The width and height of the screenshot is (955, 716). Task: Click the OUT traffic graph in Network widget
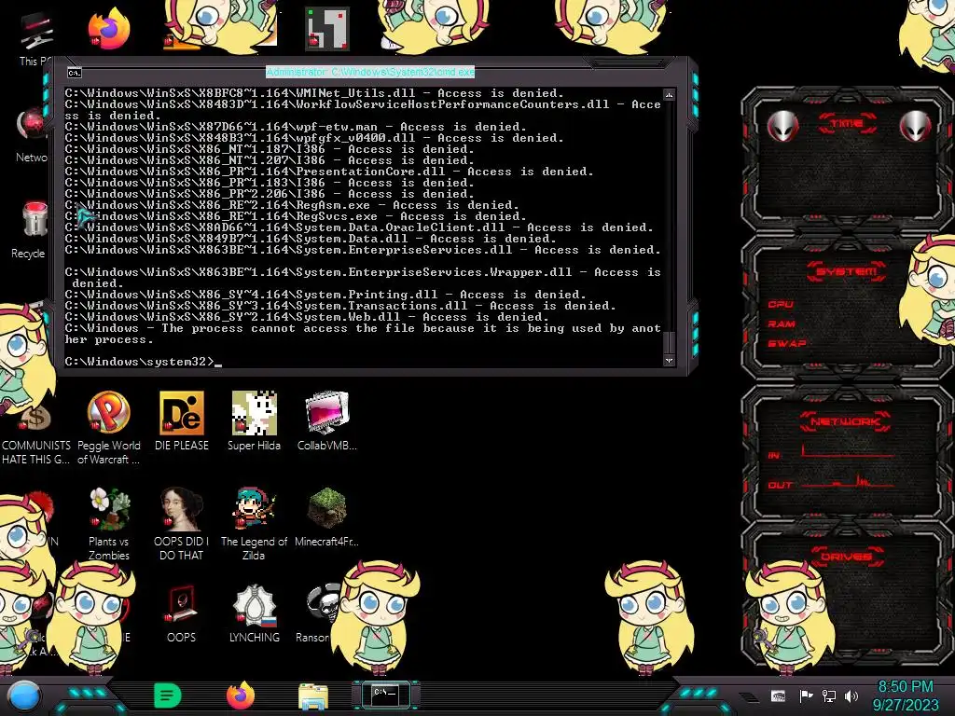click(847, 482)
